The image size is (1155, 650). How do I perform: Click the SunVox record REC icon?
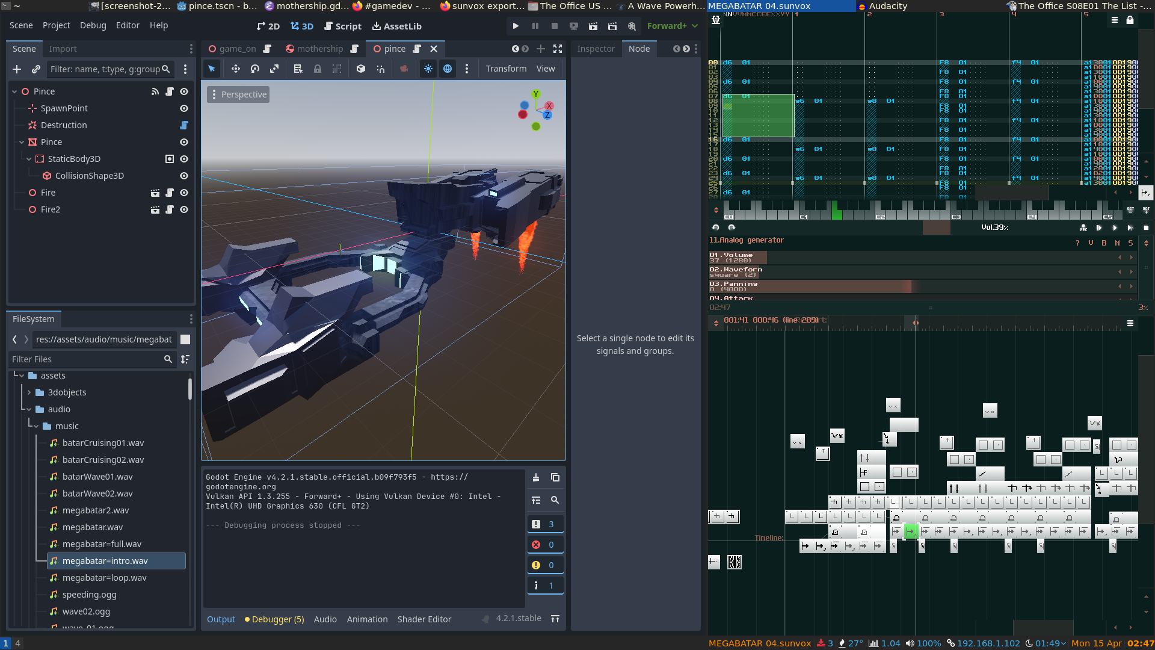pos(1083,227)
